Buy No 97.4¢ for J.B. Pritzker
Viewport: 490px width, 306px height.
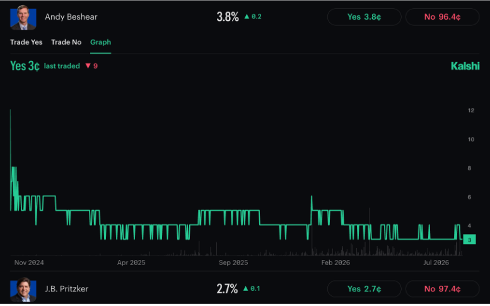[442, 289]
